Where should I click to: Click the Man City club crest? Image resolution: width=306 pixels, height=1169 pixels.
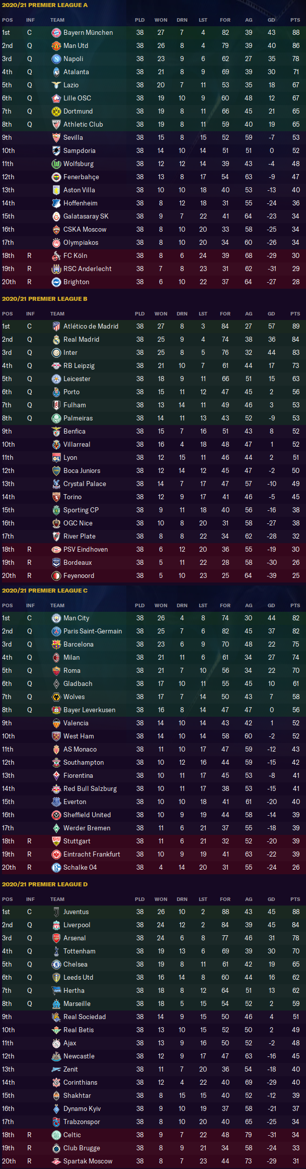[56, 618]
